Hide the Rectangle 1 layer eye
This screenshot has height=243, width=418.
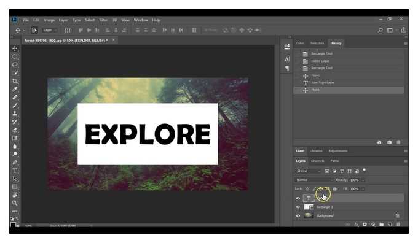298,207
